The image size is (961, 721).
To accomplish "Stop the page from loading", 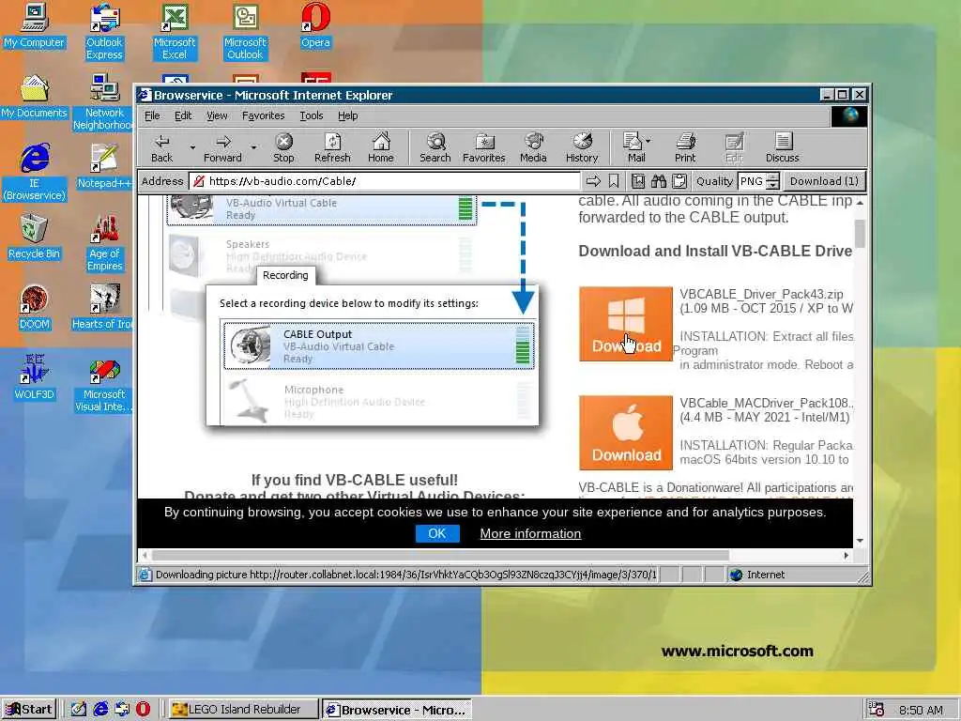I will pos(283,147).
